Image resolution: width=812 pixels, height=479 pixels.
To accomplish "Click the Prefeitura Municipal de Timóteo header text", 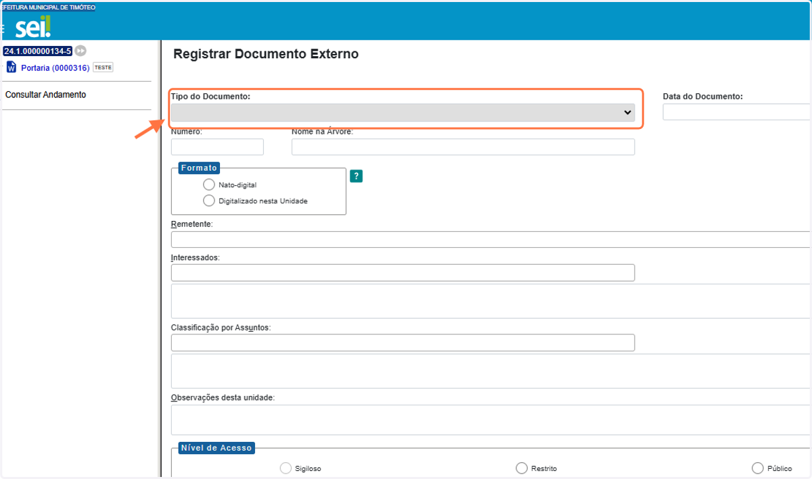I will click(48, 7).
